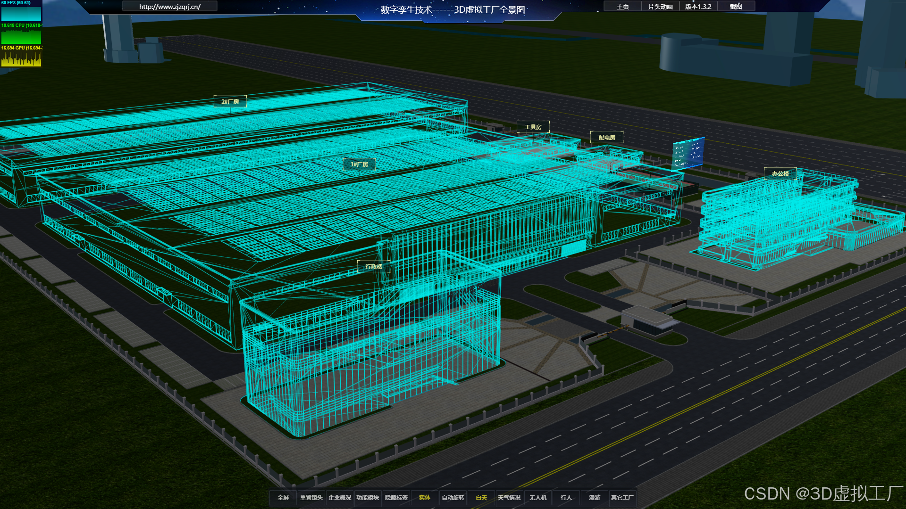The image size is (906, 509).
Task: Reset the camera with 重置镜头
Action: [311, 498]
